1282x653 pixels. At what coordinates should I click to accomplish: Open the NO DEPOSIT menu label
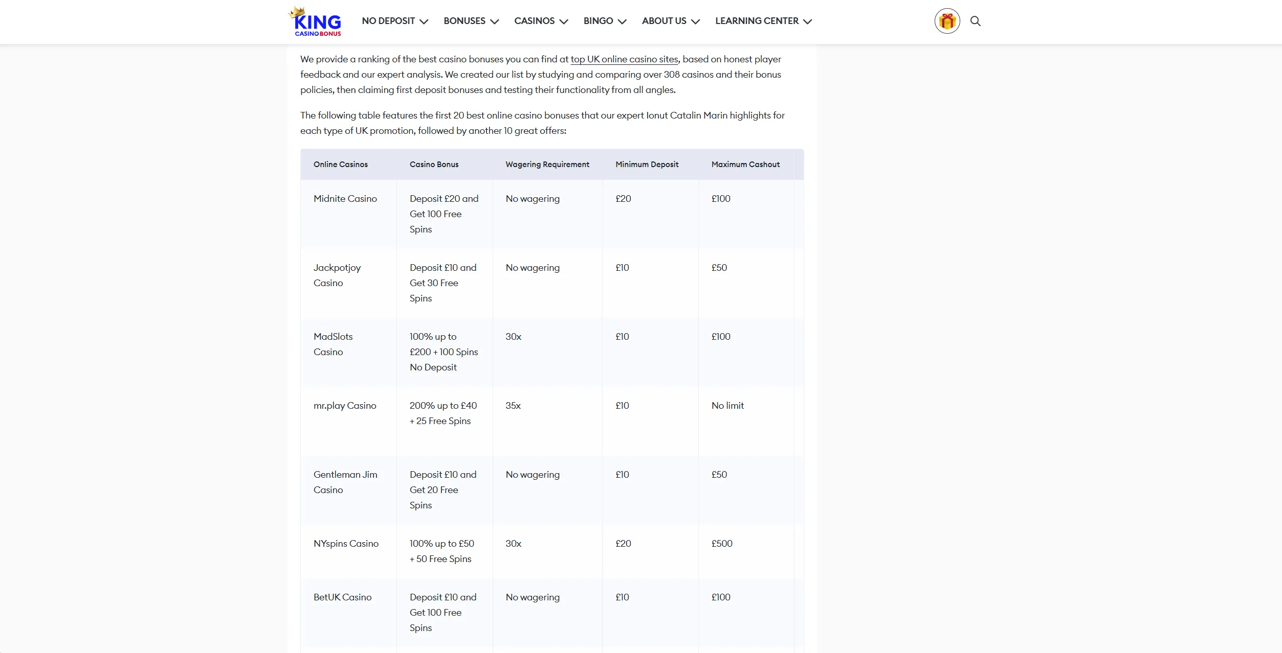pyautogui.click(x=388, y=21)
